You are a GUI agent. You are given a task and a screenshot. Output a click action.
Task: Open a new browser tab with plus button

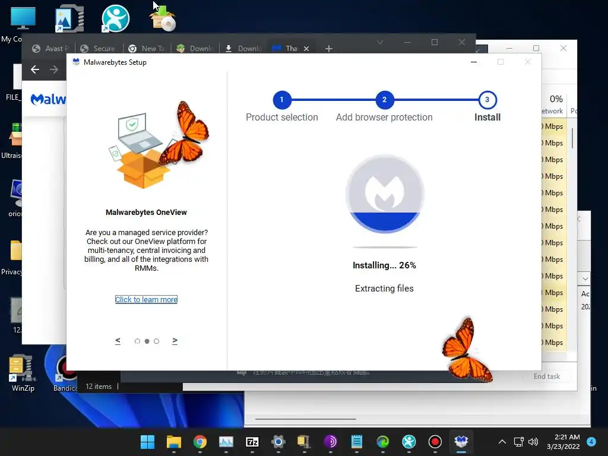click(x=329, y=49)
